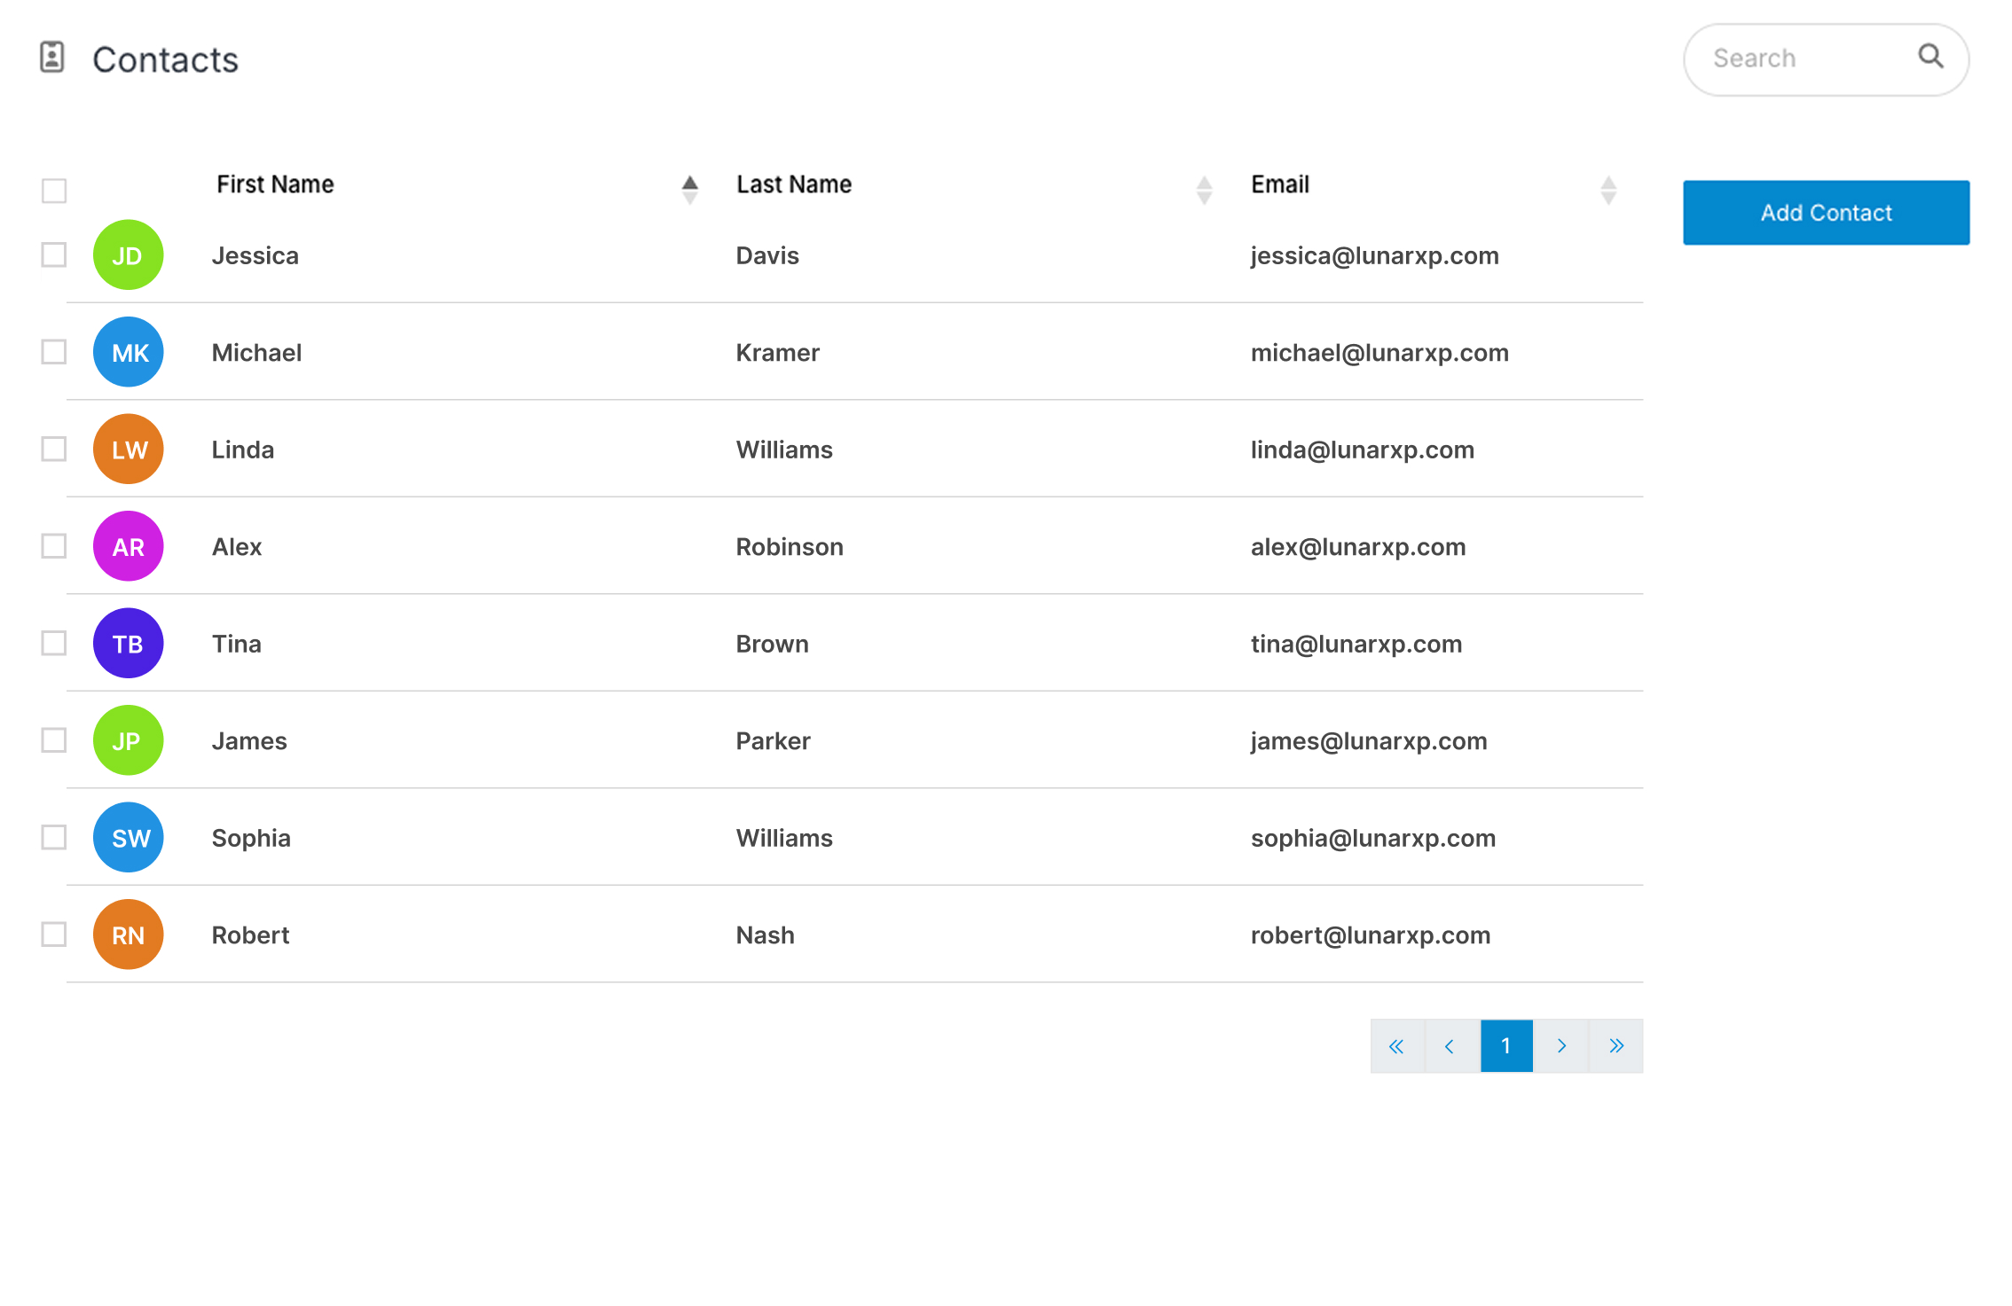Click Linda Williams's LW avatar
The image size is (2012, 1306).
(x=129, y=450)
